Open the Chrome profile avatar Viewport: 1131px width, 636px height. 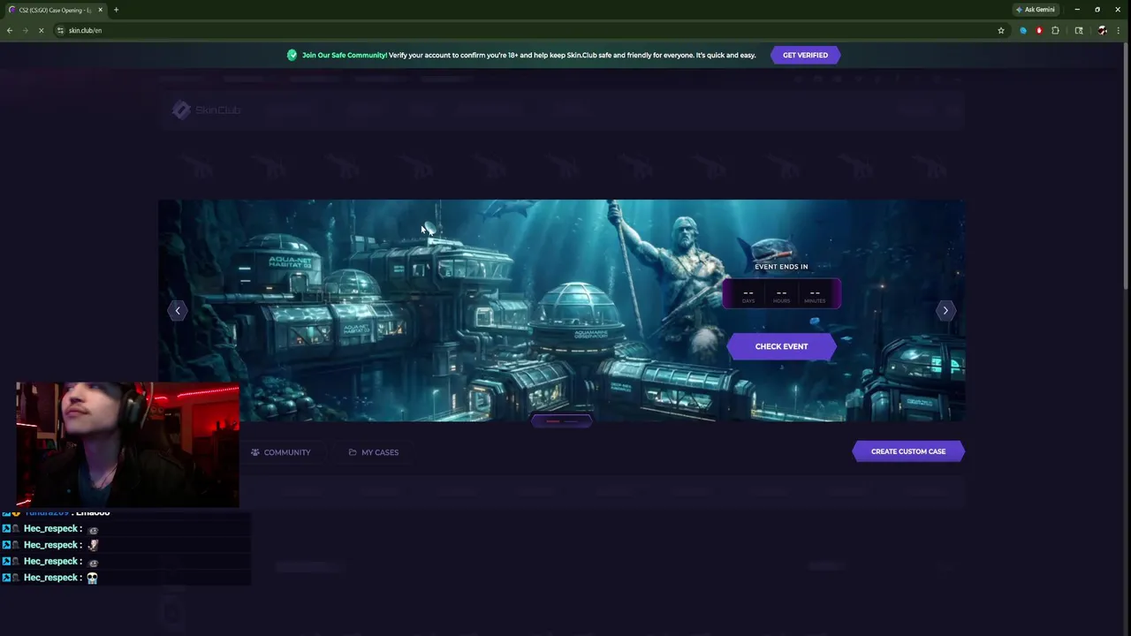(1102, 30)
